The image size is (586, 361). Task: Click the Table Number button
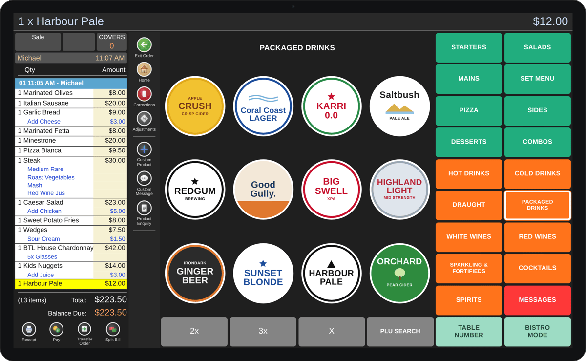coord(469,332)
